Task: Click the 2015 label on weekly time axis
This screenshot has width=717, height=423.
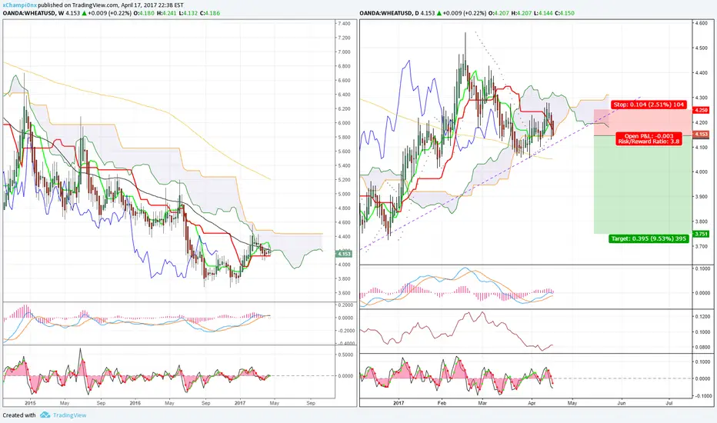Action: click(30, 403)
